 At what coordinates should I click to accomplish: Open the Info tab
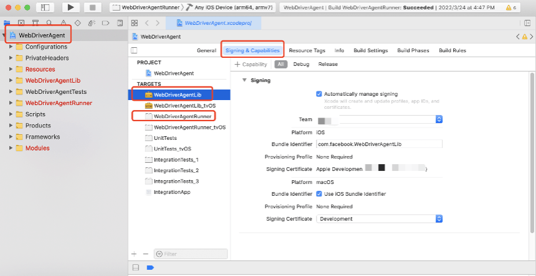[x=339, y=50]
